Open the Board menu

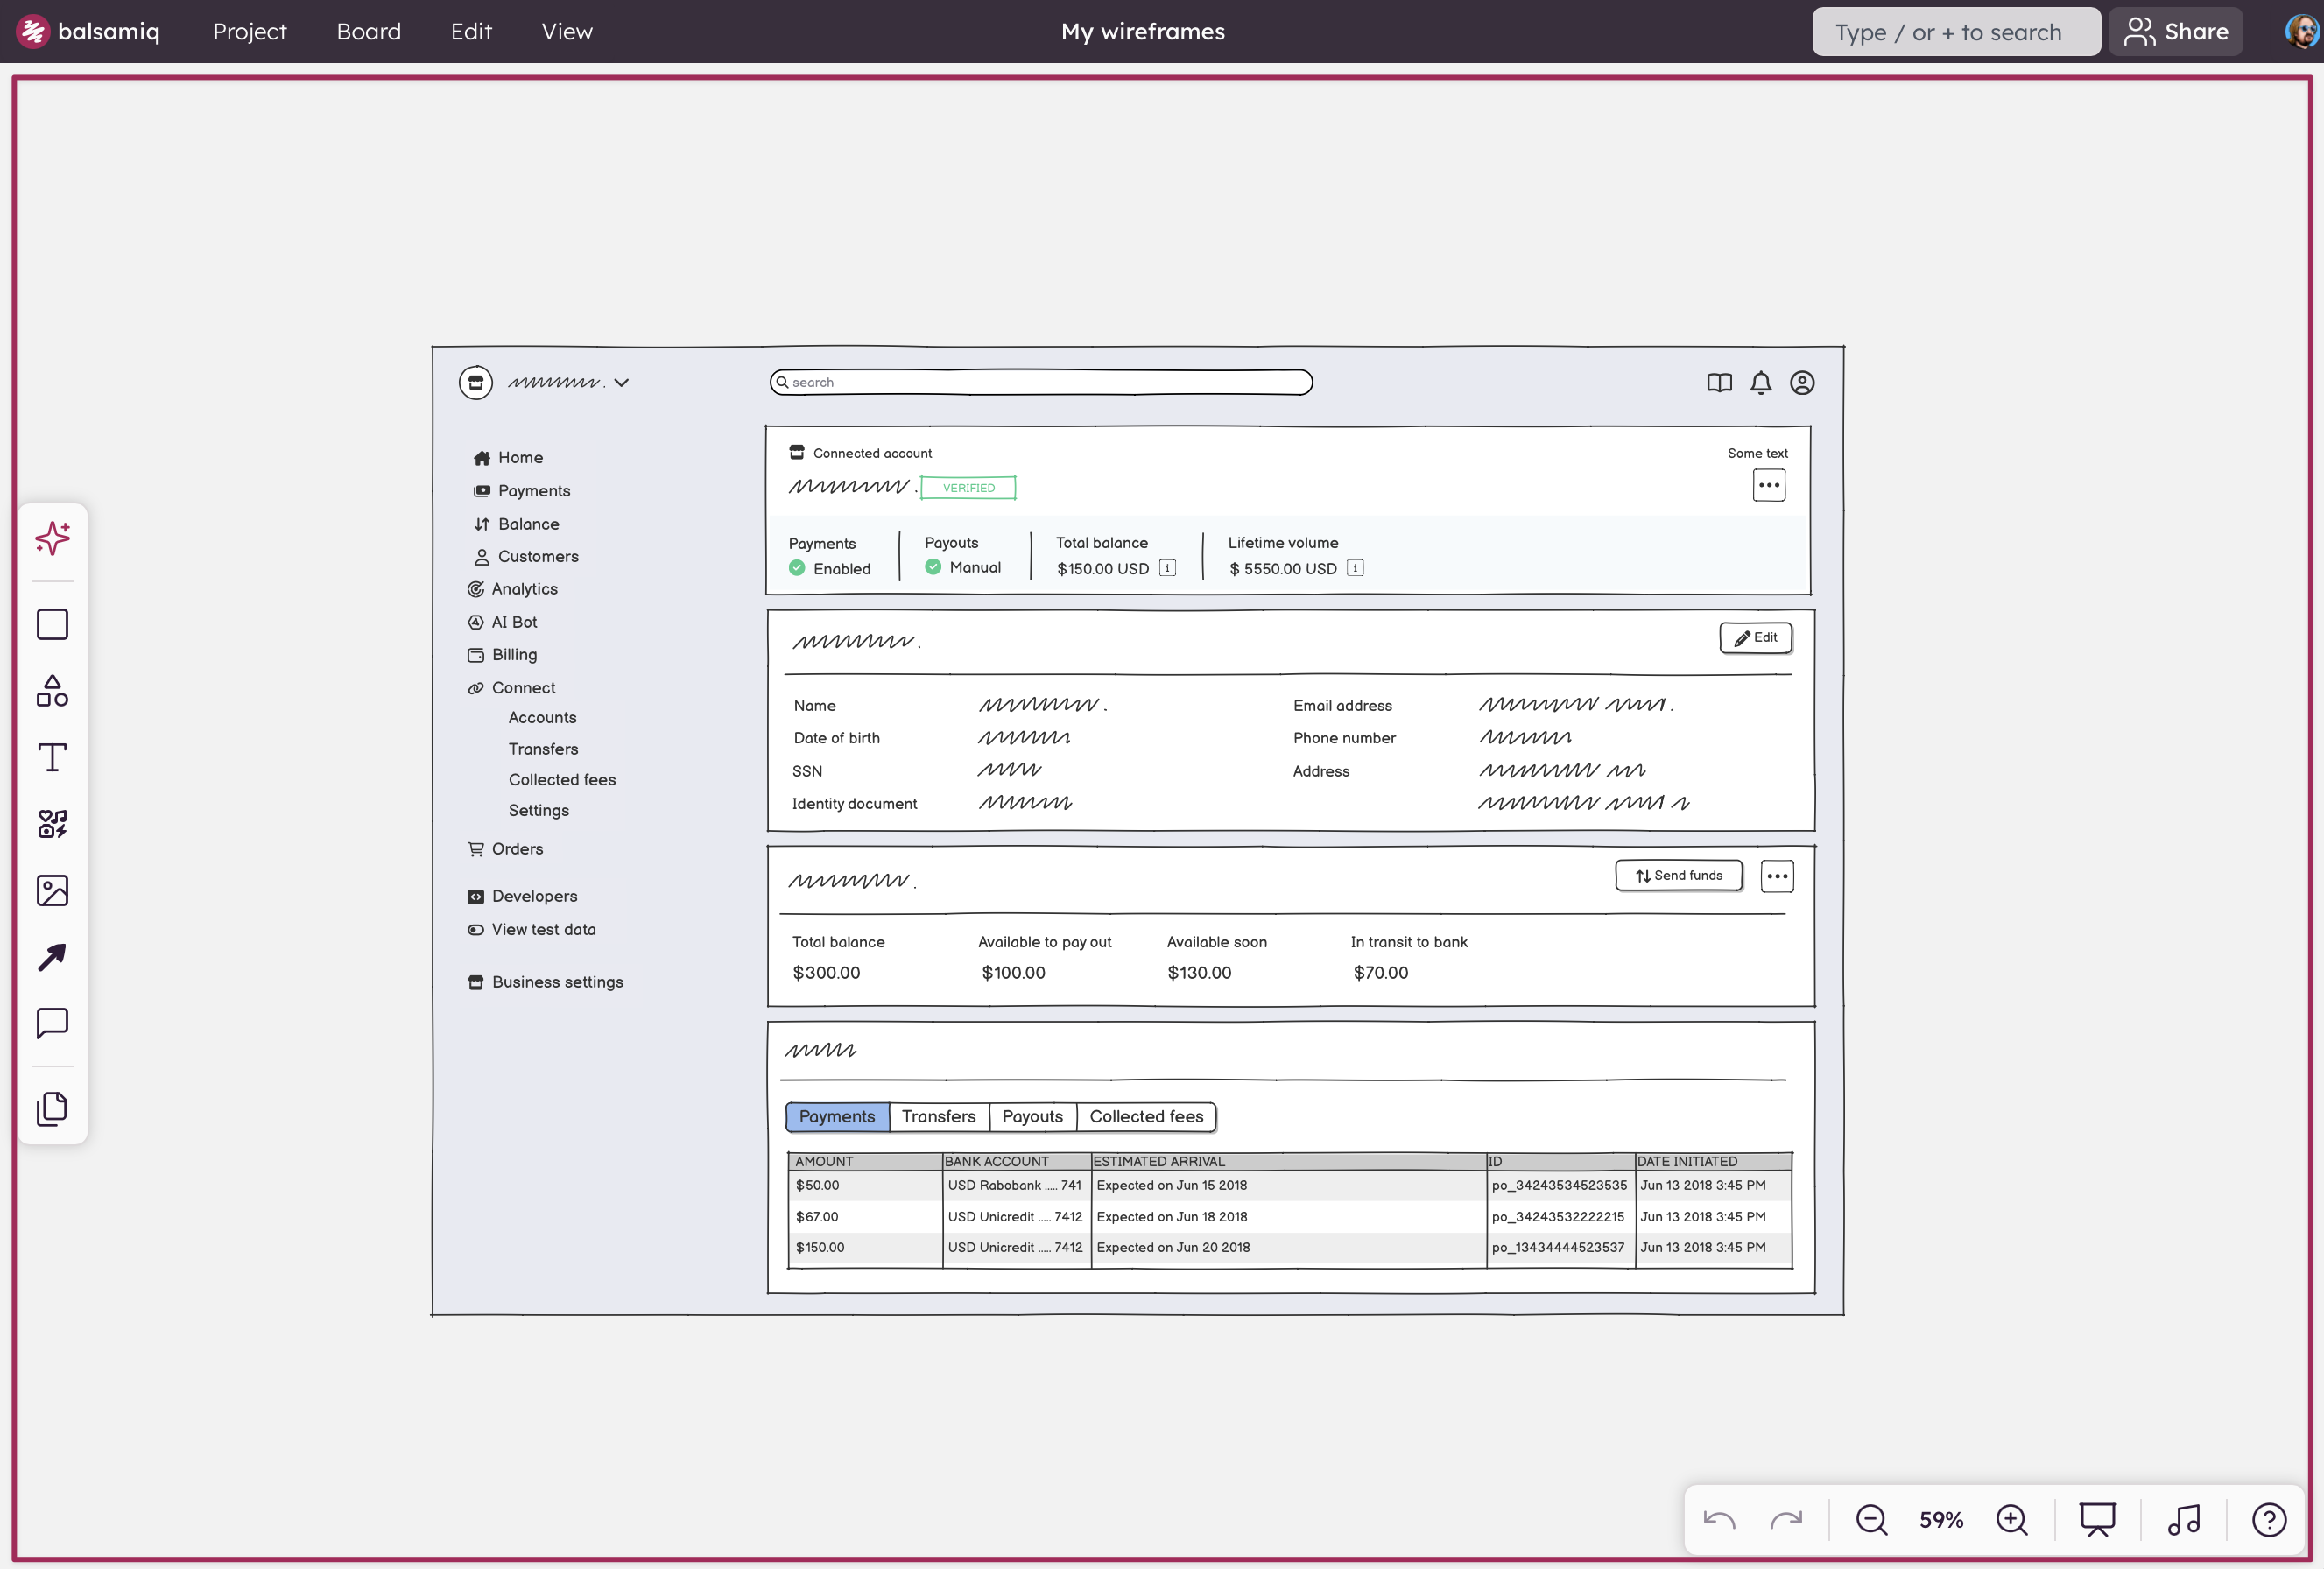point(368,31)
